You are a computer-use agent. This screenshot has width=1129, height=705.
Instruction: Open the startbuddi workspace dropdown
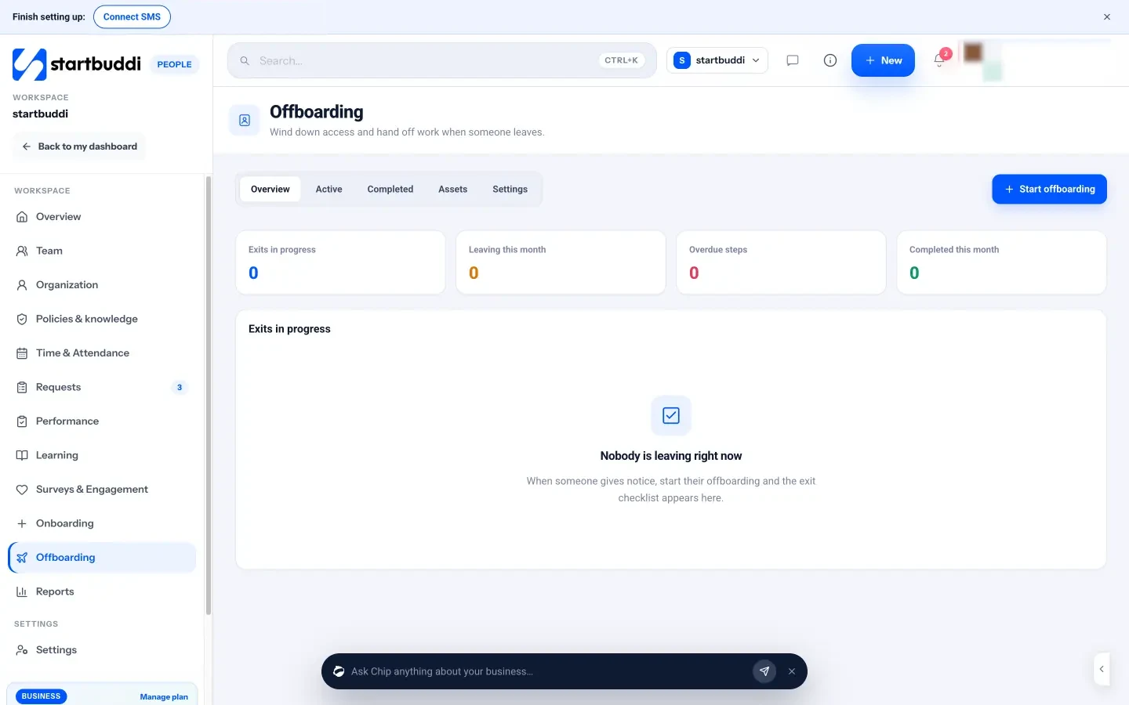coord(717,60)
